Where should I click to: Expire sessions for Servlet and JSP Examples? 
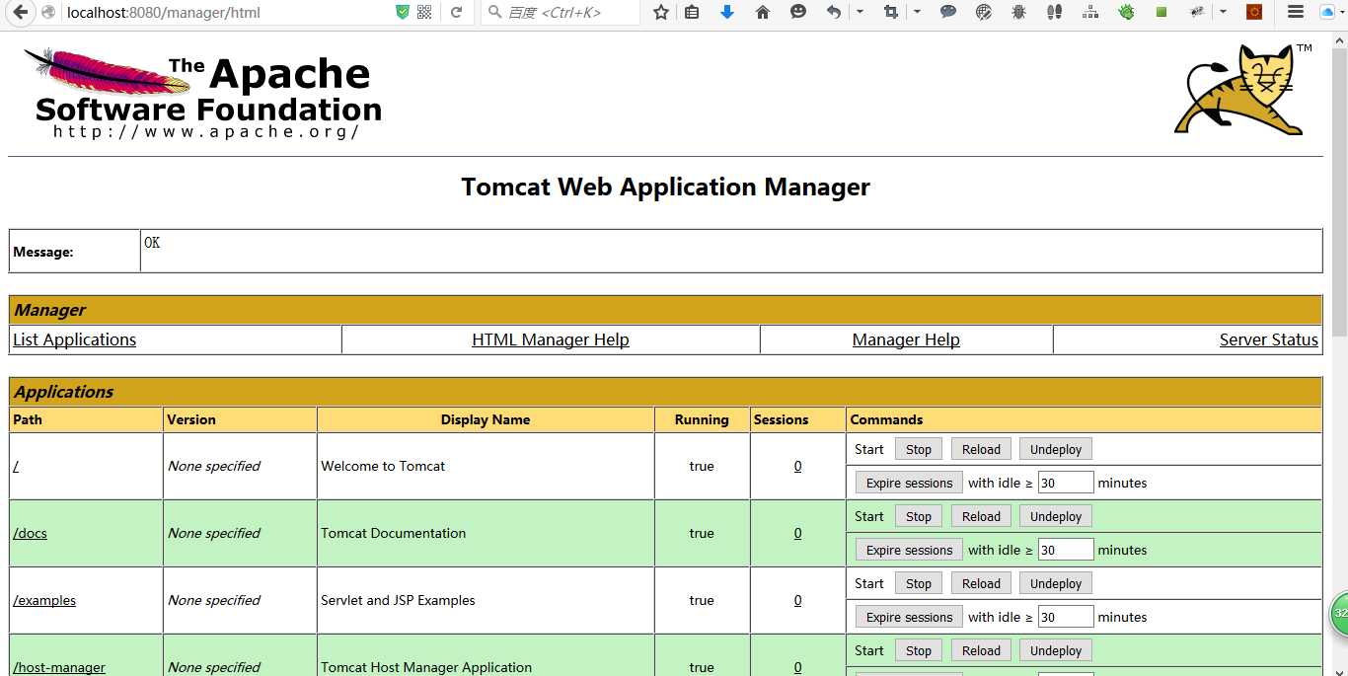point(909,617)
